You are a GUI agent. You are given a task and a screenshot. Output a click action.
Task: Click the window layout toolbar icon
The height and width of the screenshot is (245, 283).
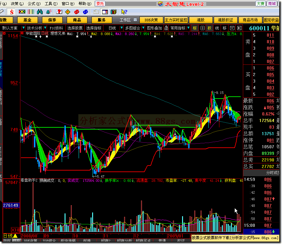click(x=105, y=12)
